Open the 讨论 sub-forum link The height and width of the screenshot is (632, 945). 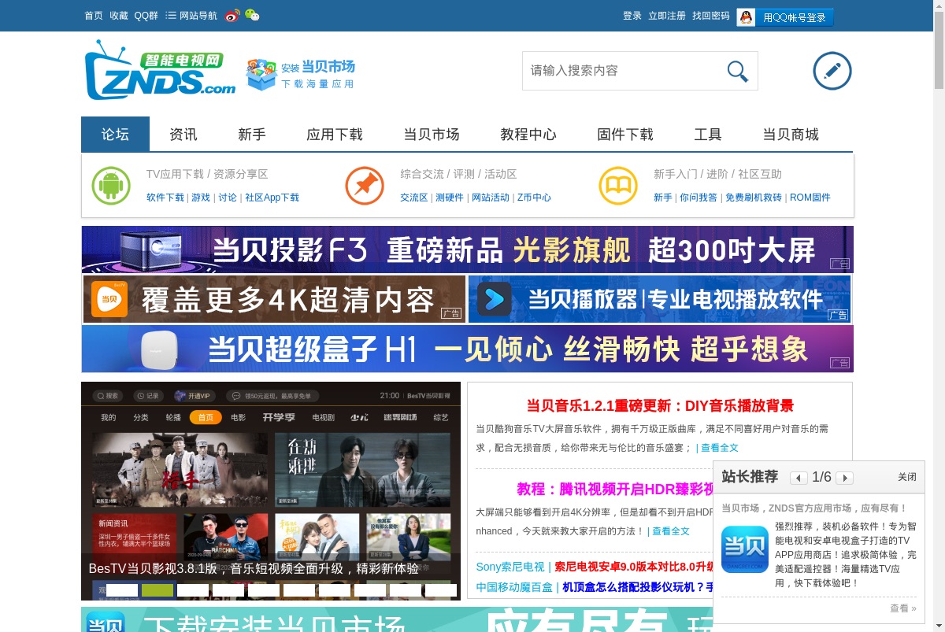point(228,198)
